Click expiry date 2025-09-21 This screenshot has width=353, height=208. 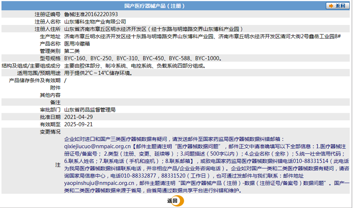point(78,124)
